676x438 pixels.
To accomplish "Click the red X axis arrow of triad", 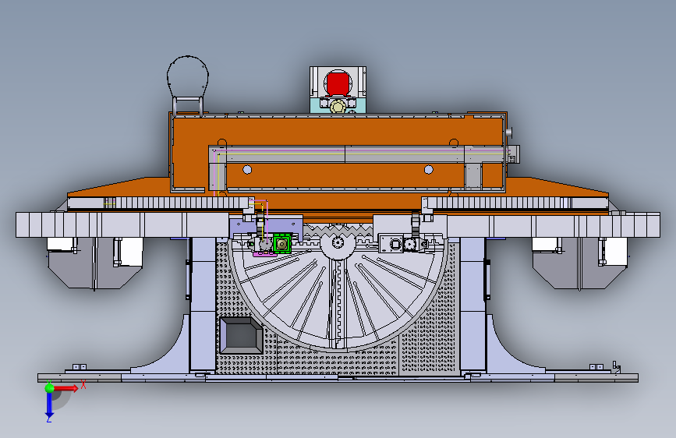I will [x=66, y=388].
